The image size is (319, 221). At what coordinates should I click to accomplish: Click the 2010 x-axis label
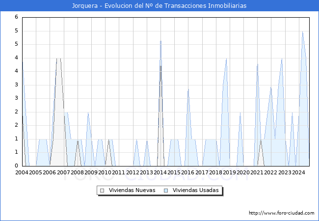coord(105,172)
